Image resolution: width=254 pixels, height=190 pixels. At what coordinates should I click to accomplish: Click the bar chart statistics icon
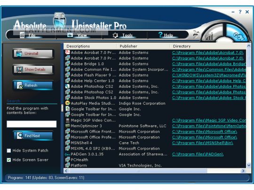tap(209, 36)
